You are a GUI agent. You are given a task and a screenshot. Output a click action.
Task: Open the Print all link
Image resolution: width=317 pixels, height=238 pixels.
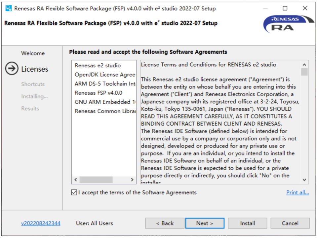click(x=297, y=192)
